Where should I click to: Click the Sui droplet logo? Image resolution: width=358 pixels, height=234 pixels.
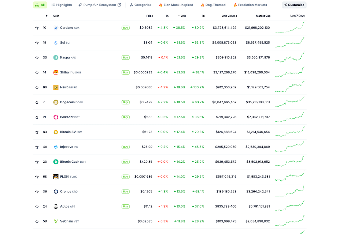(56, 43)
